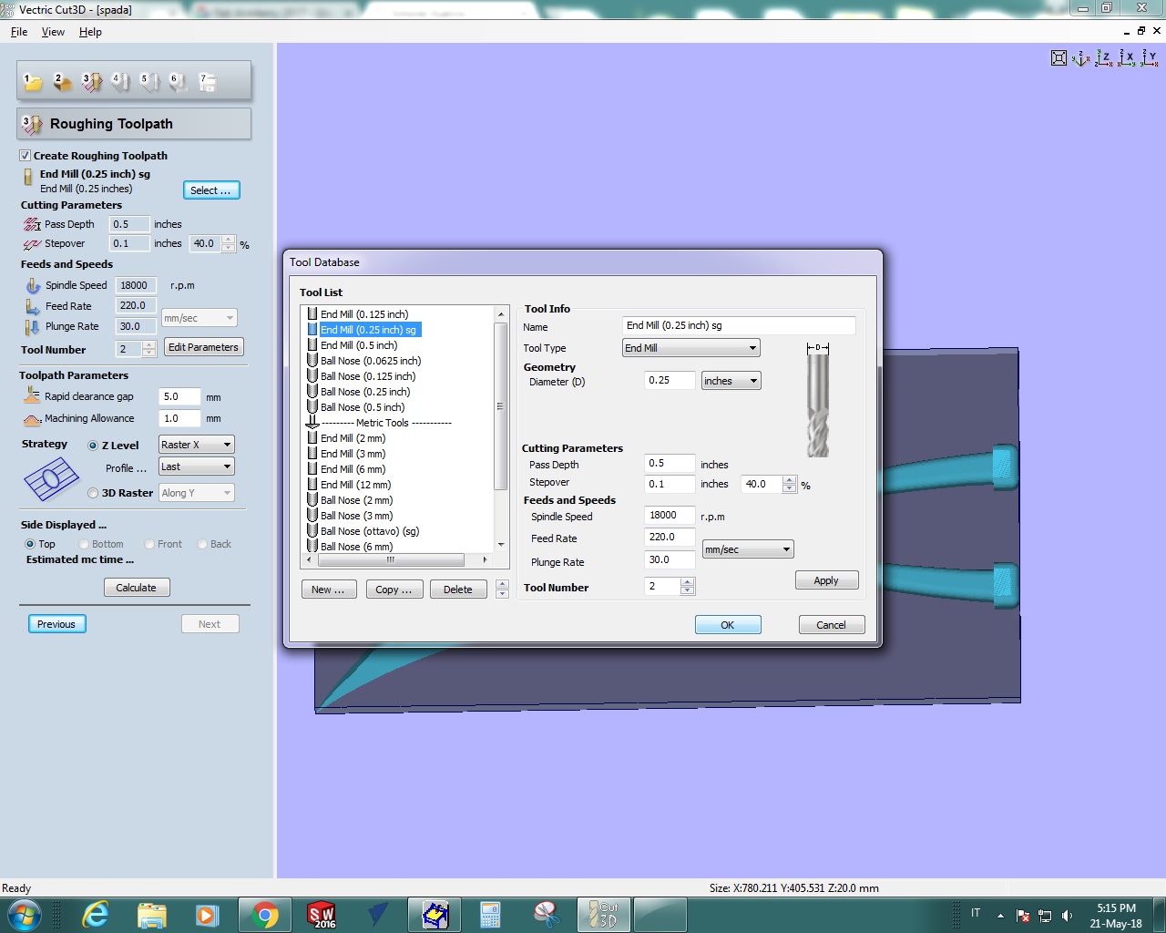Image resolution: width=1166 pixels, height=933 pixels.
Task: Increase Tool Number spinner in Tool Database
Action: point(688,581)
